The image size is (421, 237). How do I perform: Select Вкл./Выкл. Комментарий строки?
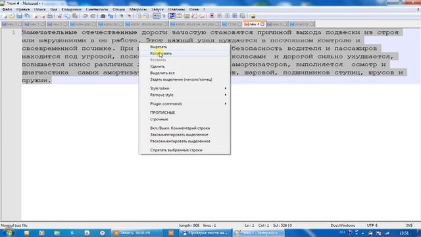tap(185, 128)
